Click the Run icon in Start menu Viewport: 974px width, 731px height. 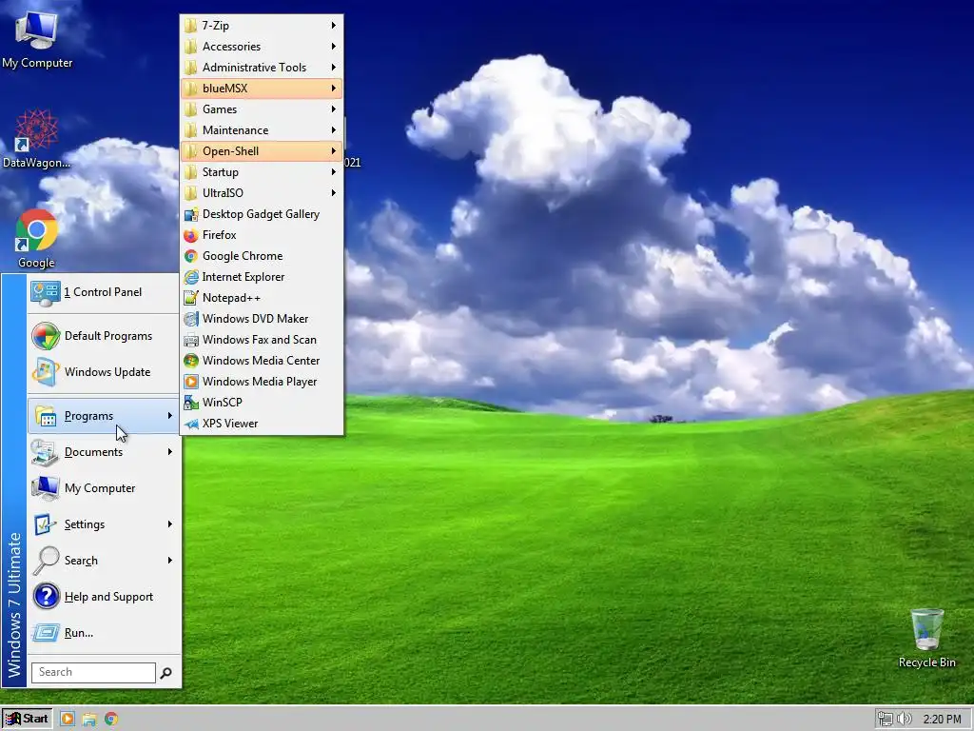[x=46, y=633]
